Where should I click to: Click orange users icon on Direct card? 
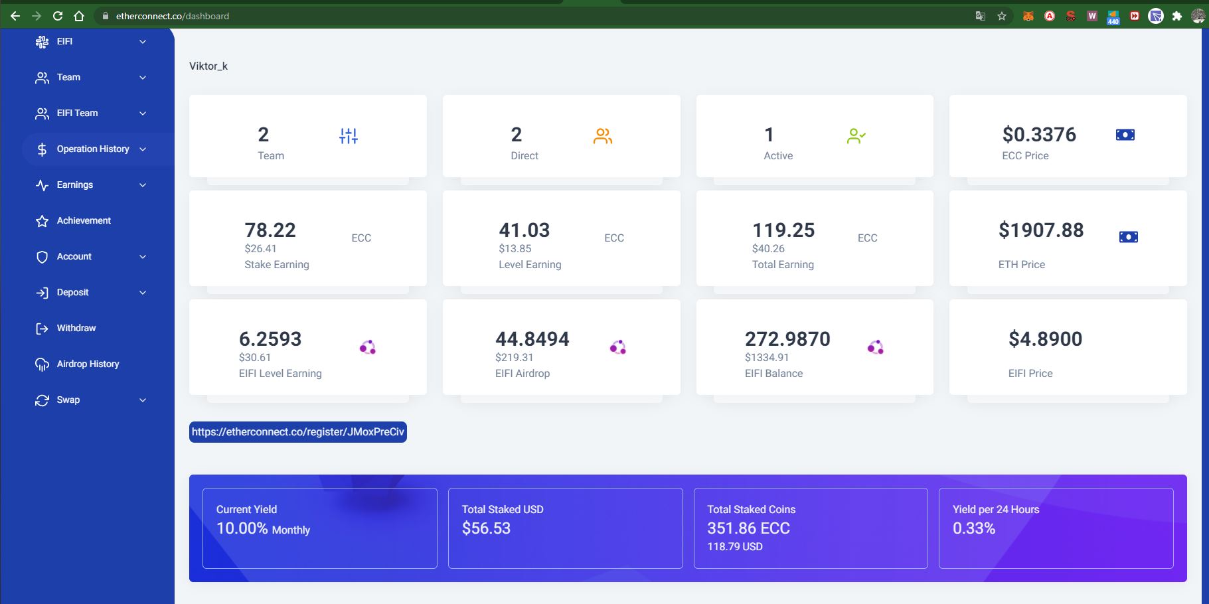pos(603,136)
